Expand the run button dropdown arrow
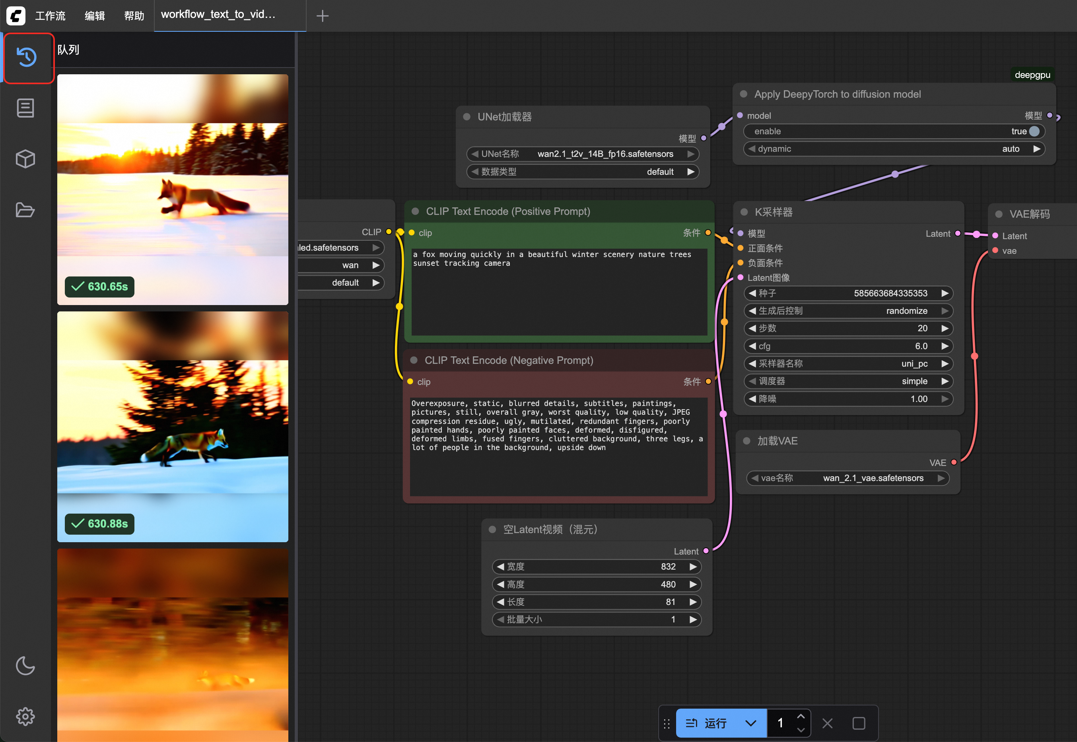This screenshot has width=1077, height=742. pos(750,723)
